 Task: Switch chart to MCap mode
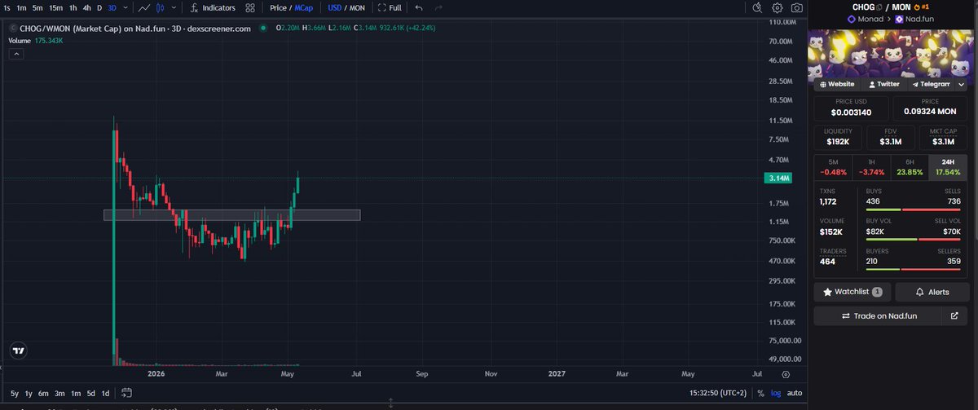point(304,7)
